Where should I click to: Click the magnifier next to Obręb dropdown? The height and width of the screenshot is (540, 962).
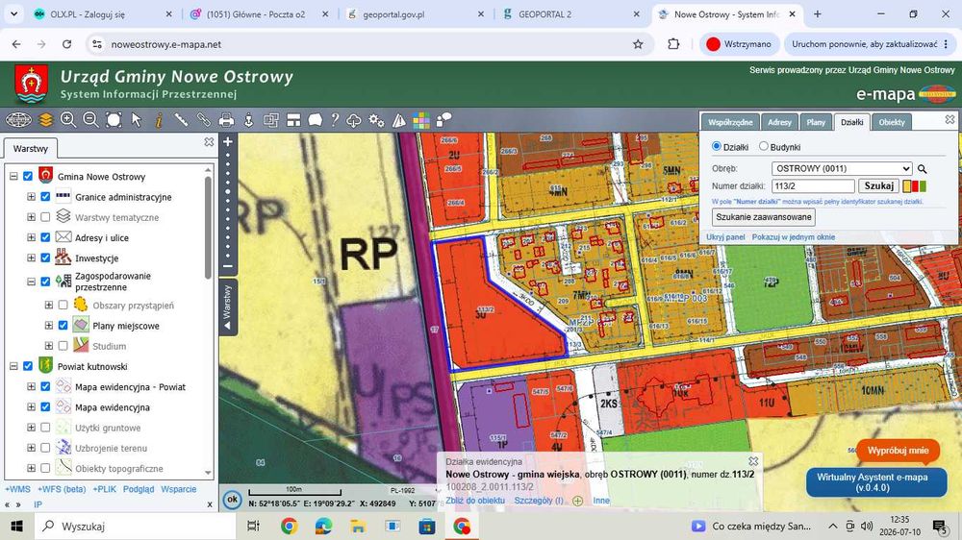922,168
